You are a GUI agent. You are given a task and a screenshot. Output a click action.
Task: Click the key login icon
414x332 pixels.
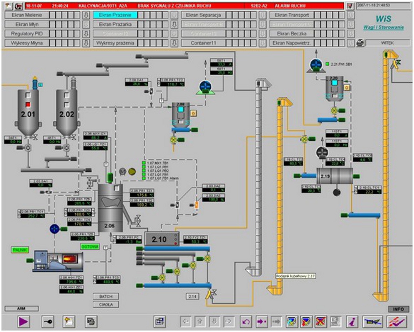point(48,322)
